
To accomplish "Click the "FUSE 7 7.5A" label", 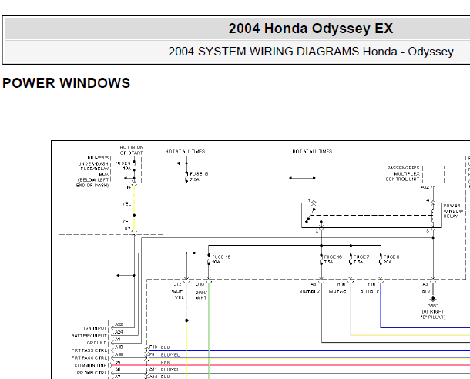I will (x=361, y=260).
